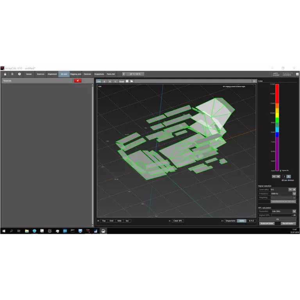Open the Resolution dropdown

click(x=294, y=211)
